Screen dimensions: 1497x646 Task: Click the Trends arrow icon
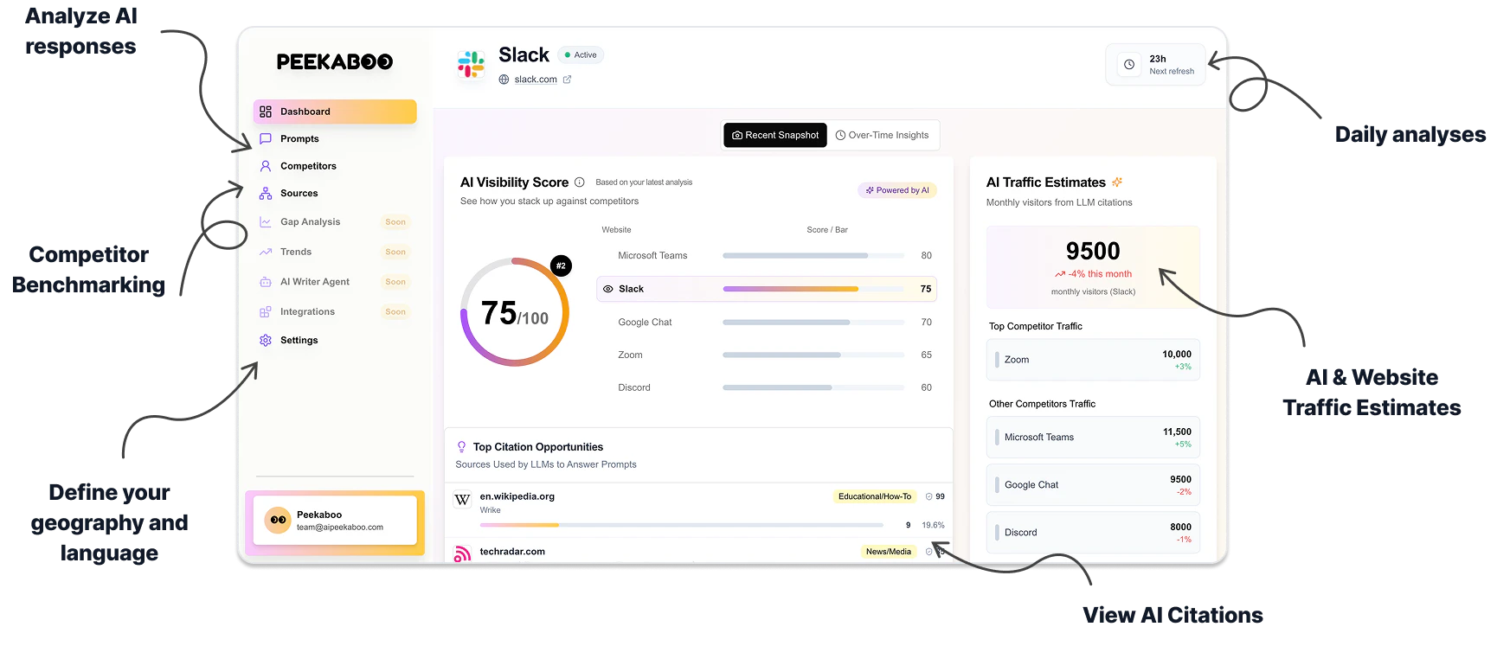[x=266, y=252]
